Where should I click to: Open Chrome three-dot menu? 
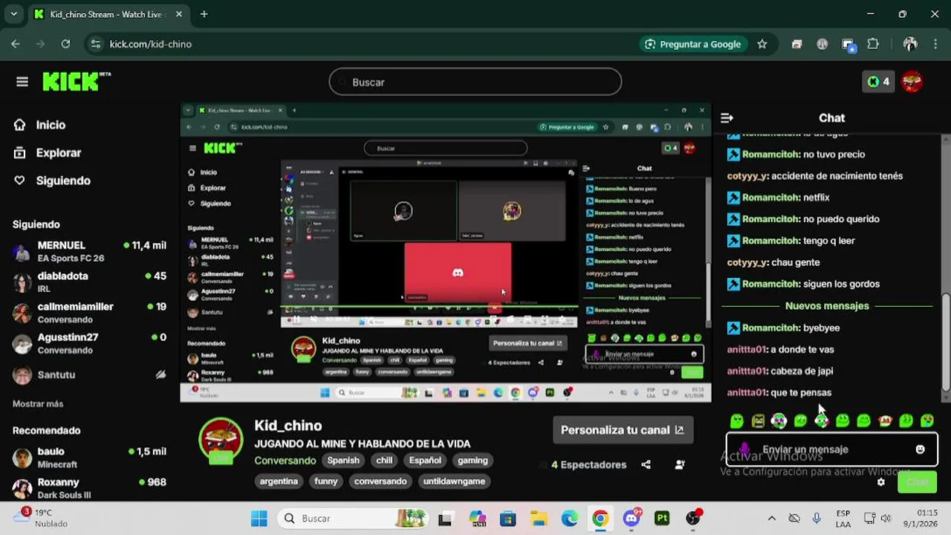pos(935,44)
